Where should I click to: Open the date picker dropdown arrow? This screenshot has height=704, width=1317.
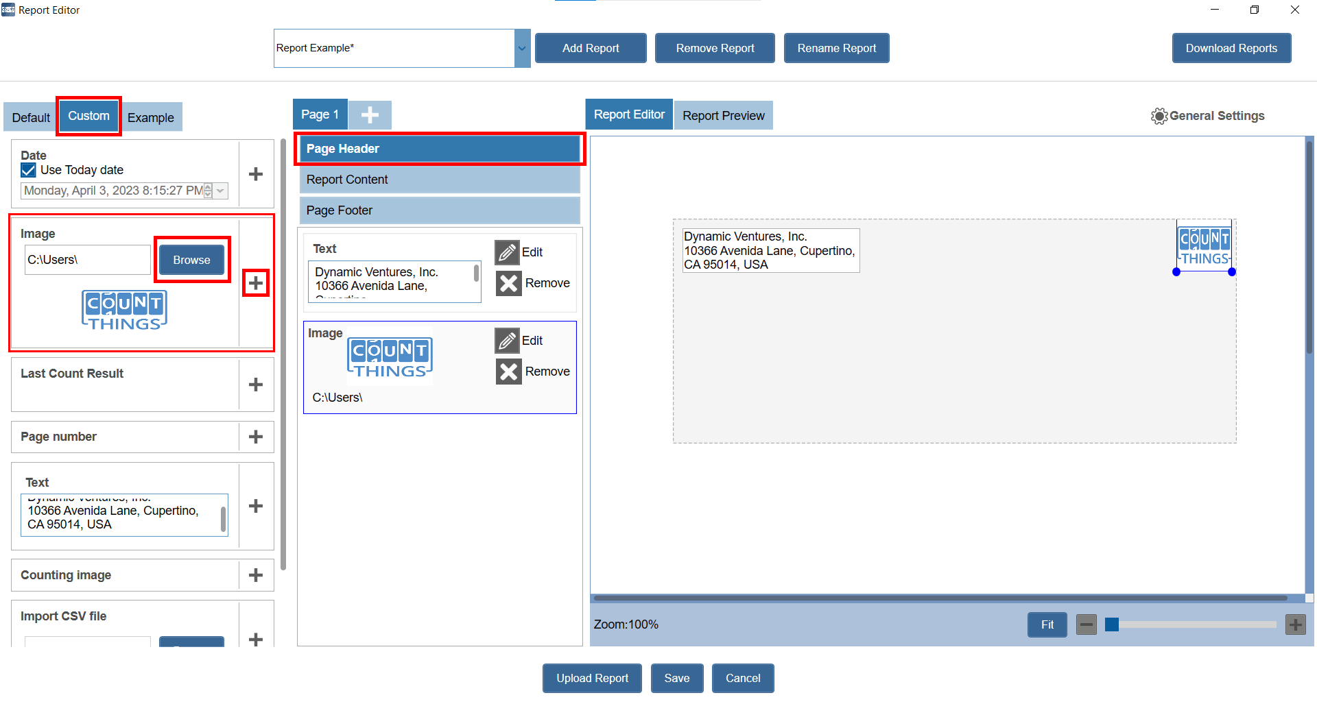221,191
